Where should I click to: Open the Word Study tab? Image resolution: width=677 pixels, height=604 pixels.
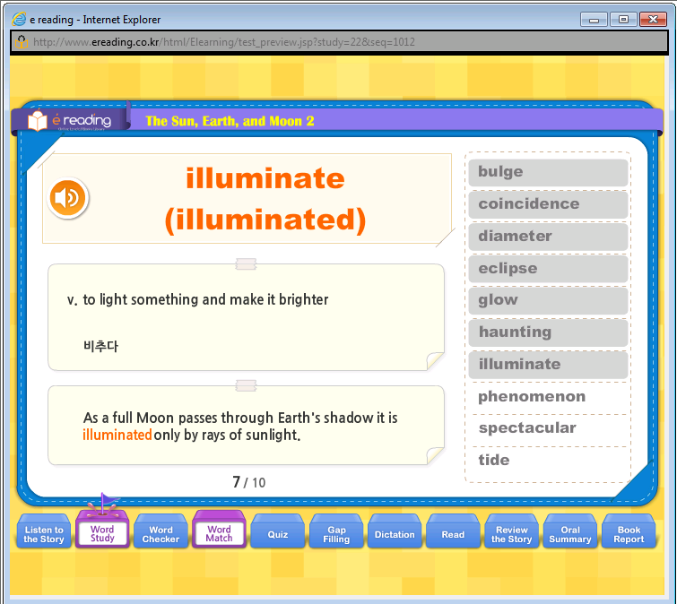point(102,531)
